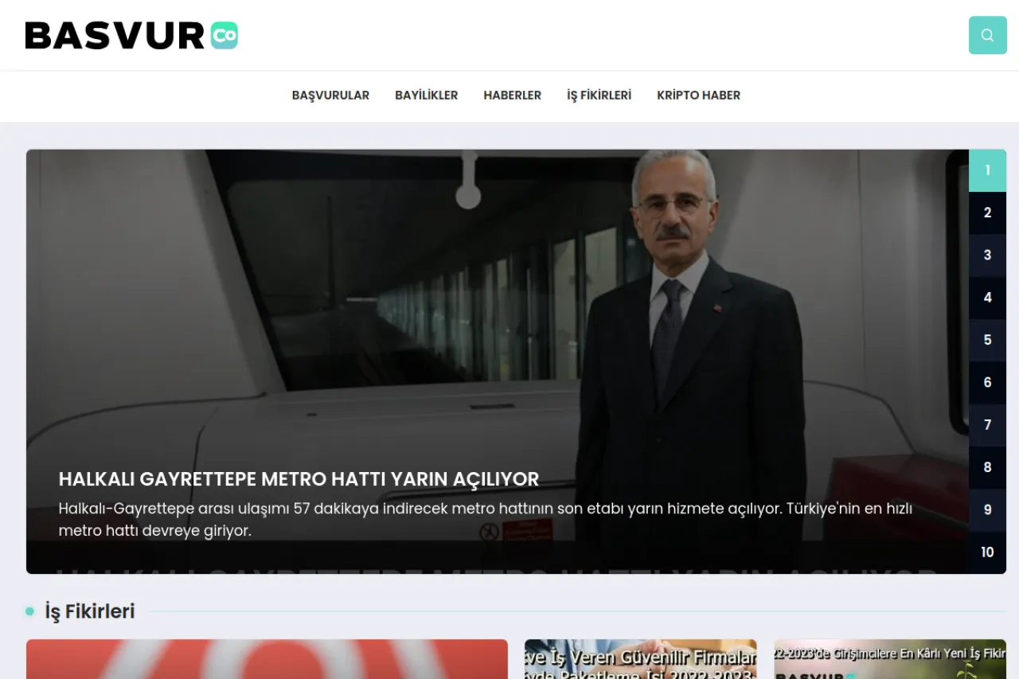The image size is (1019, 679).
Task: Switch to slide number 3
Action: 987,256
